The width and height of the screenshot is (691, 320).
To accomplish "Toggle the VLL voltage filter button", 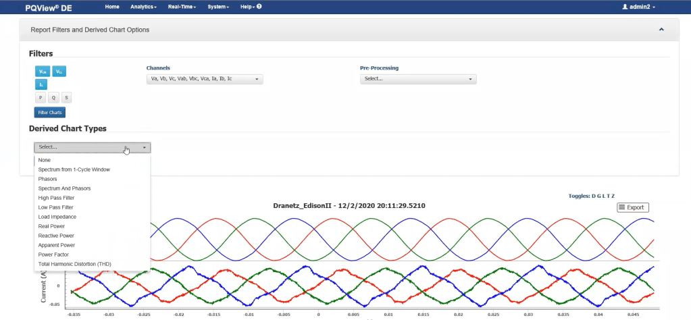I will [x=59, y=71].
